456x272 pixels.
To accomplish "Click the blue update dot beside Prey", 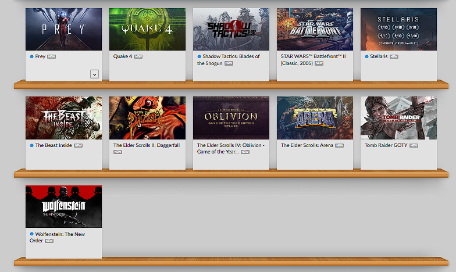I will (31, 57).
